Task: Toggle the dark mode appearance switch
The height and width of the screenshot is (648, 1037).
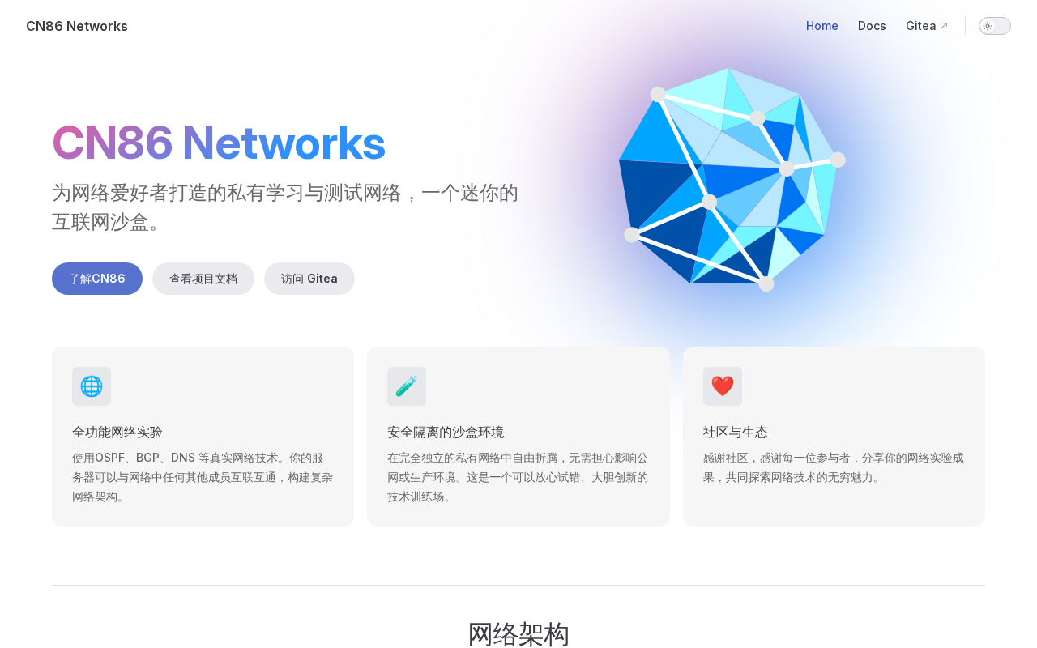Action: (x=995, y=26)
